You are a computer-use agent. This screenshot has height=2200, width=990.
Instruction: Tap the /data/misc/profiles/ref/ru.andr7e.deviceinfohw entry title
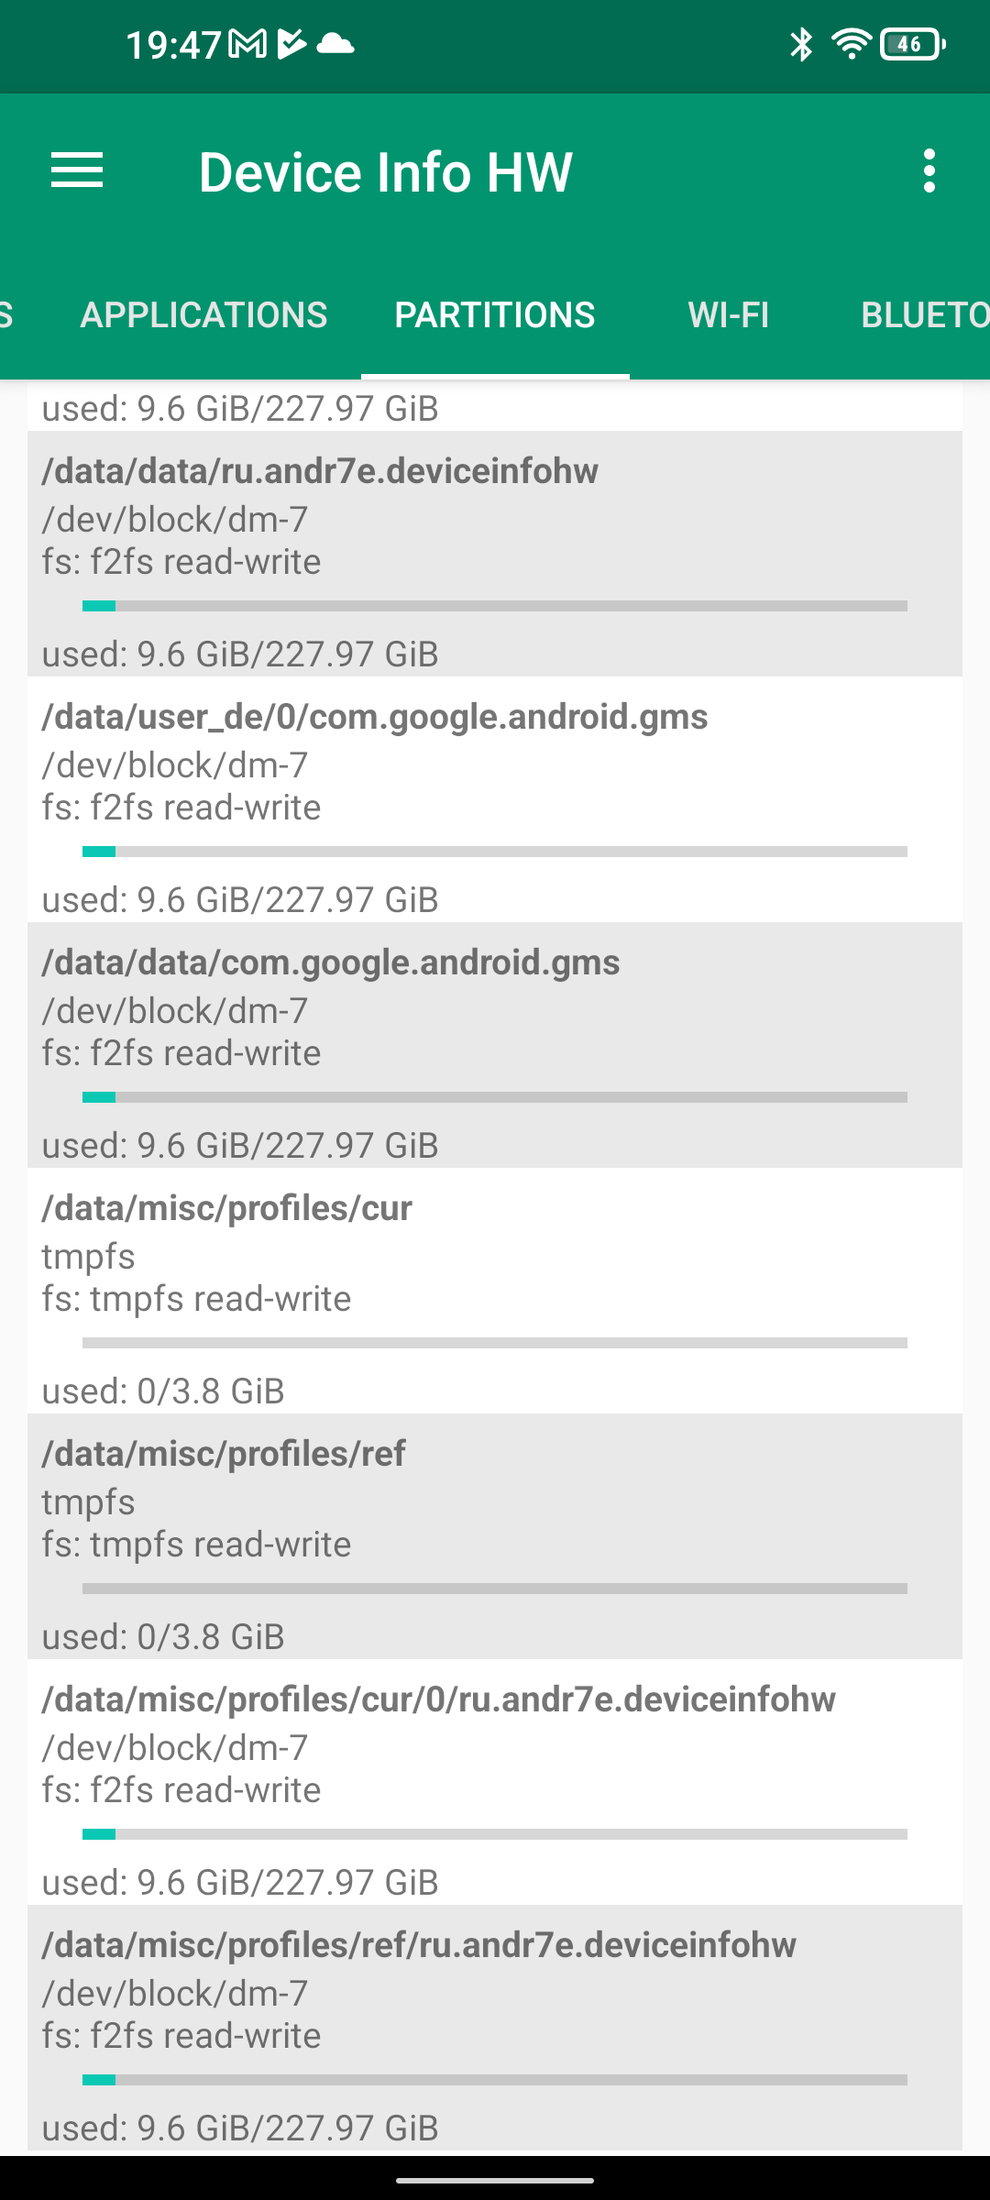[419, 1945]
